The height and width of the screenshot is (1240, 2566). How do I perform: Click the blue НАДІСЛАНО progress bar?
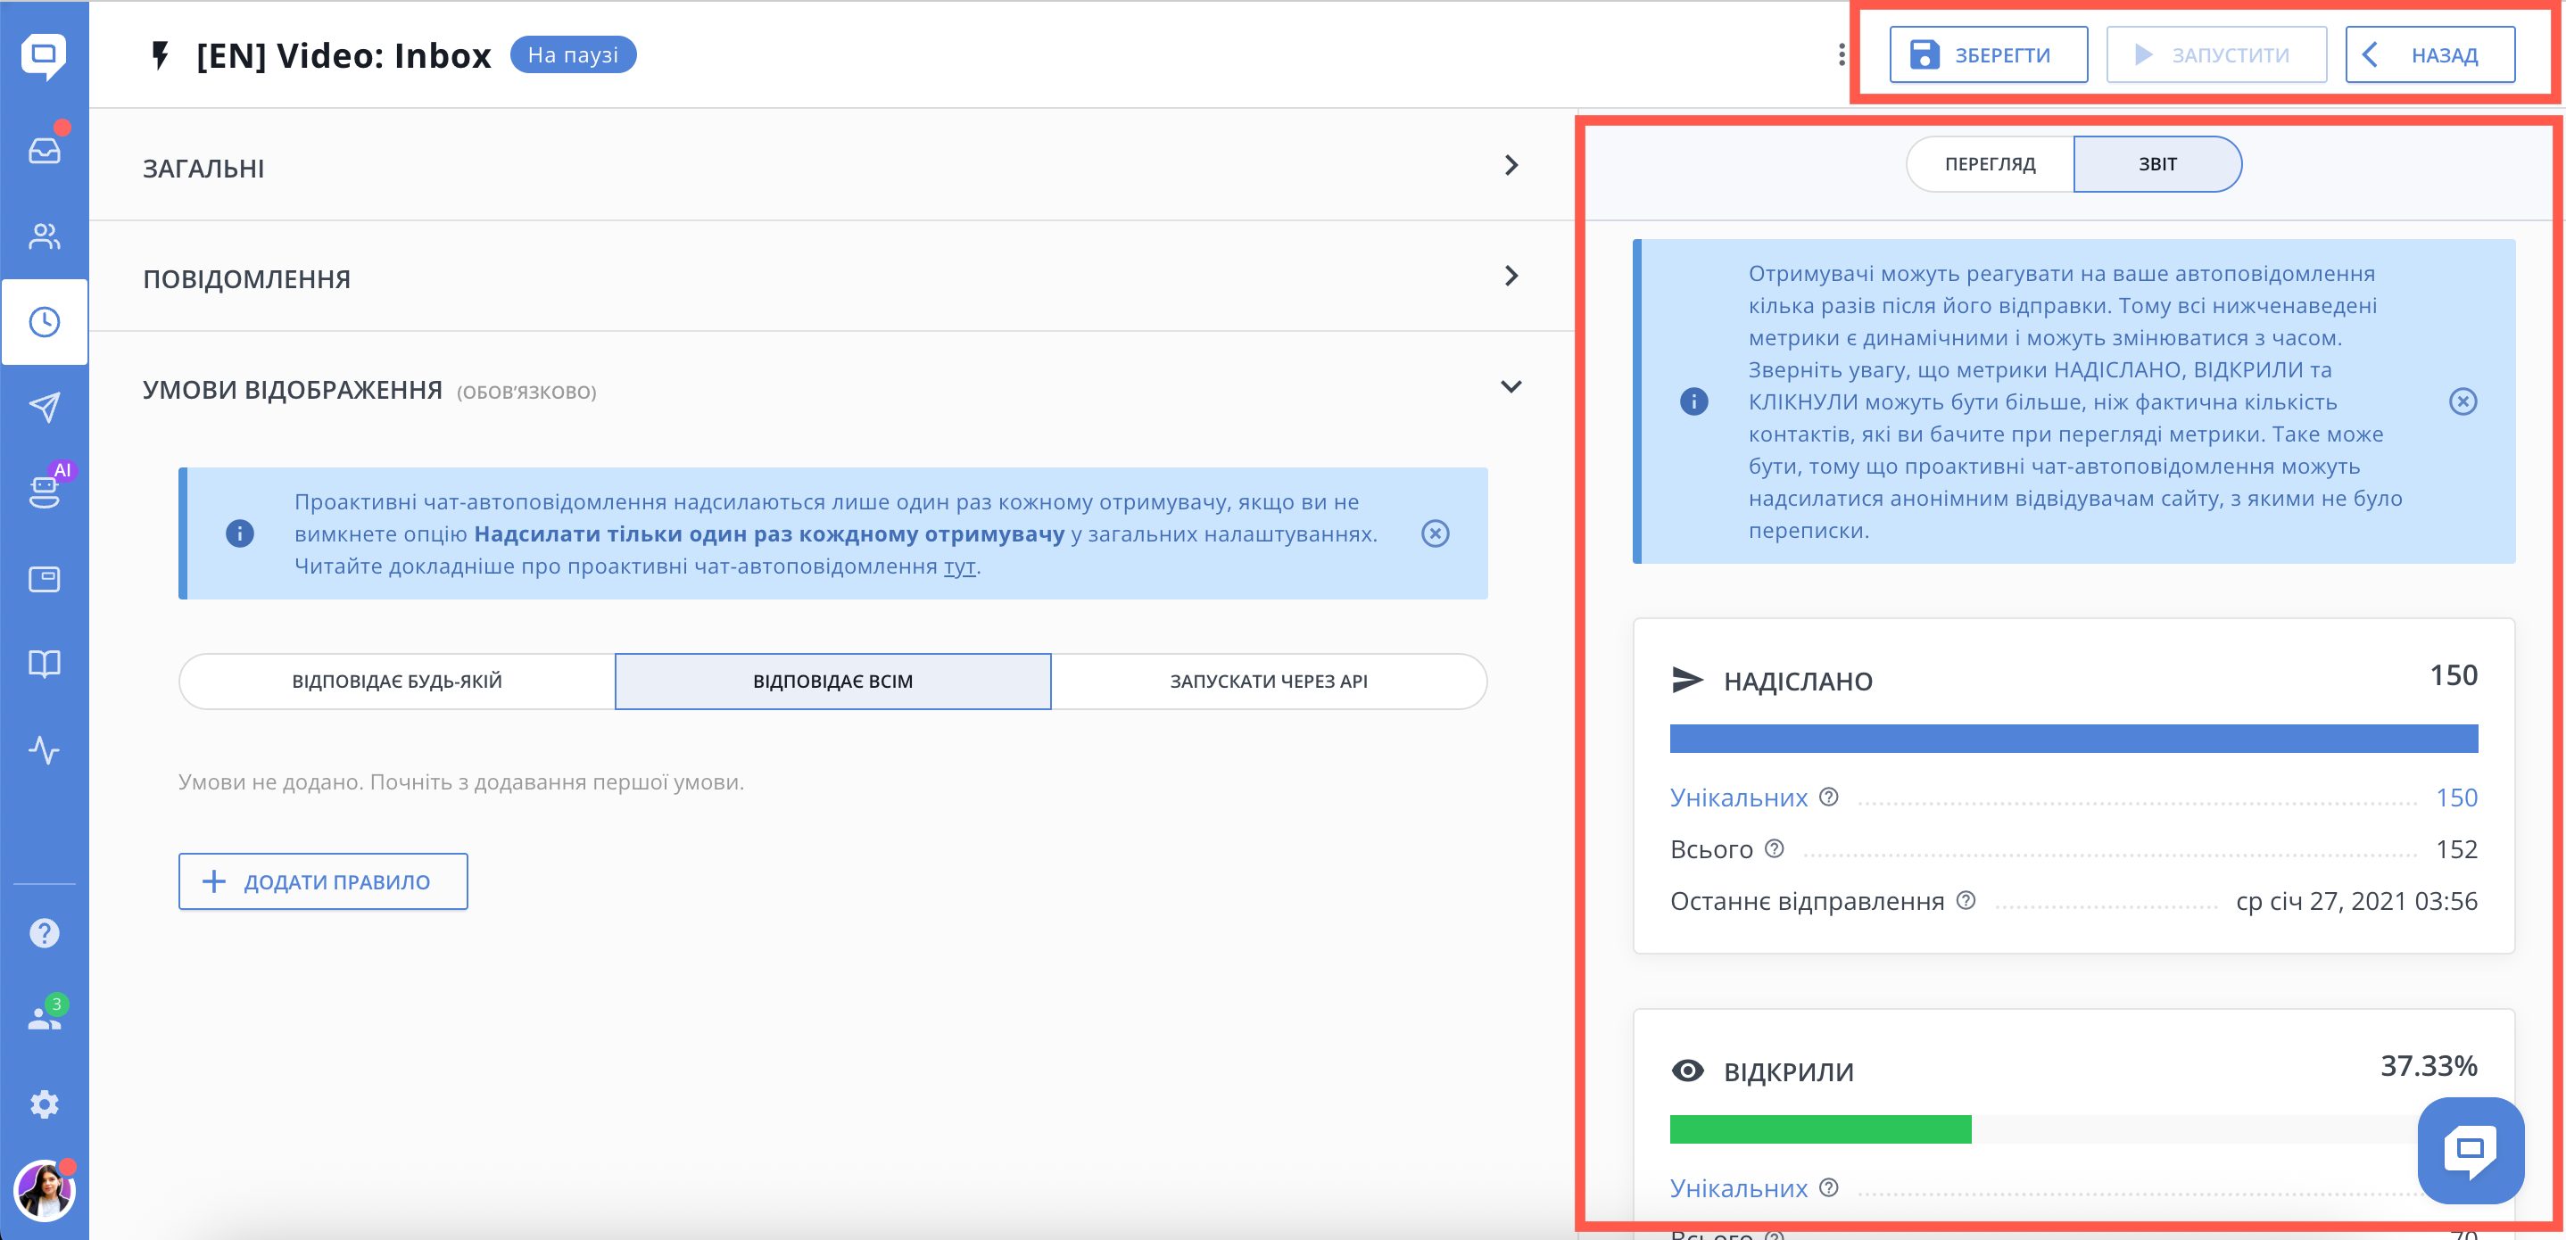pyautogui.click(x=2073, y=738)
